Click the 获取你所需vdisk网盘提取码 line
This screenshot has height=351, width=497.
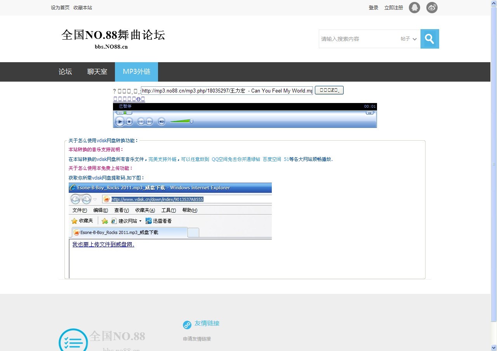point(106,178)
